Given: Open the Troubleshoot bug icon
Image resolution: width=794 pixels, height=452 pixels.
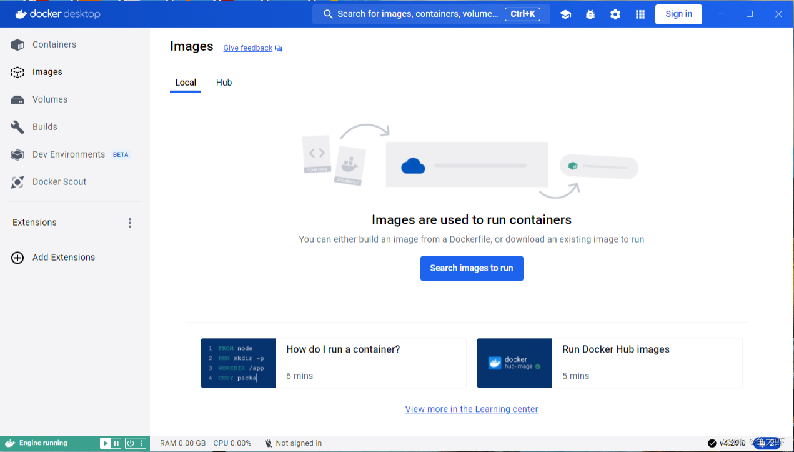Looking at the screenshot, I should pos(590,14).
